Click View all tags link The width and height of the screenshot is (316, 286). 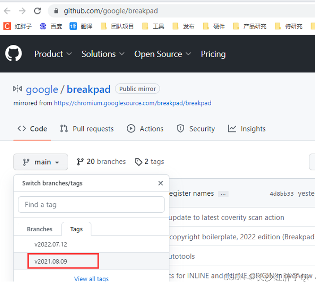(91, 279)
